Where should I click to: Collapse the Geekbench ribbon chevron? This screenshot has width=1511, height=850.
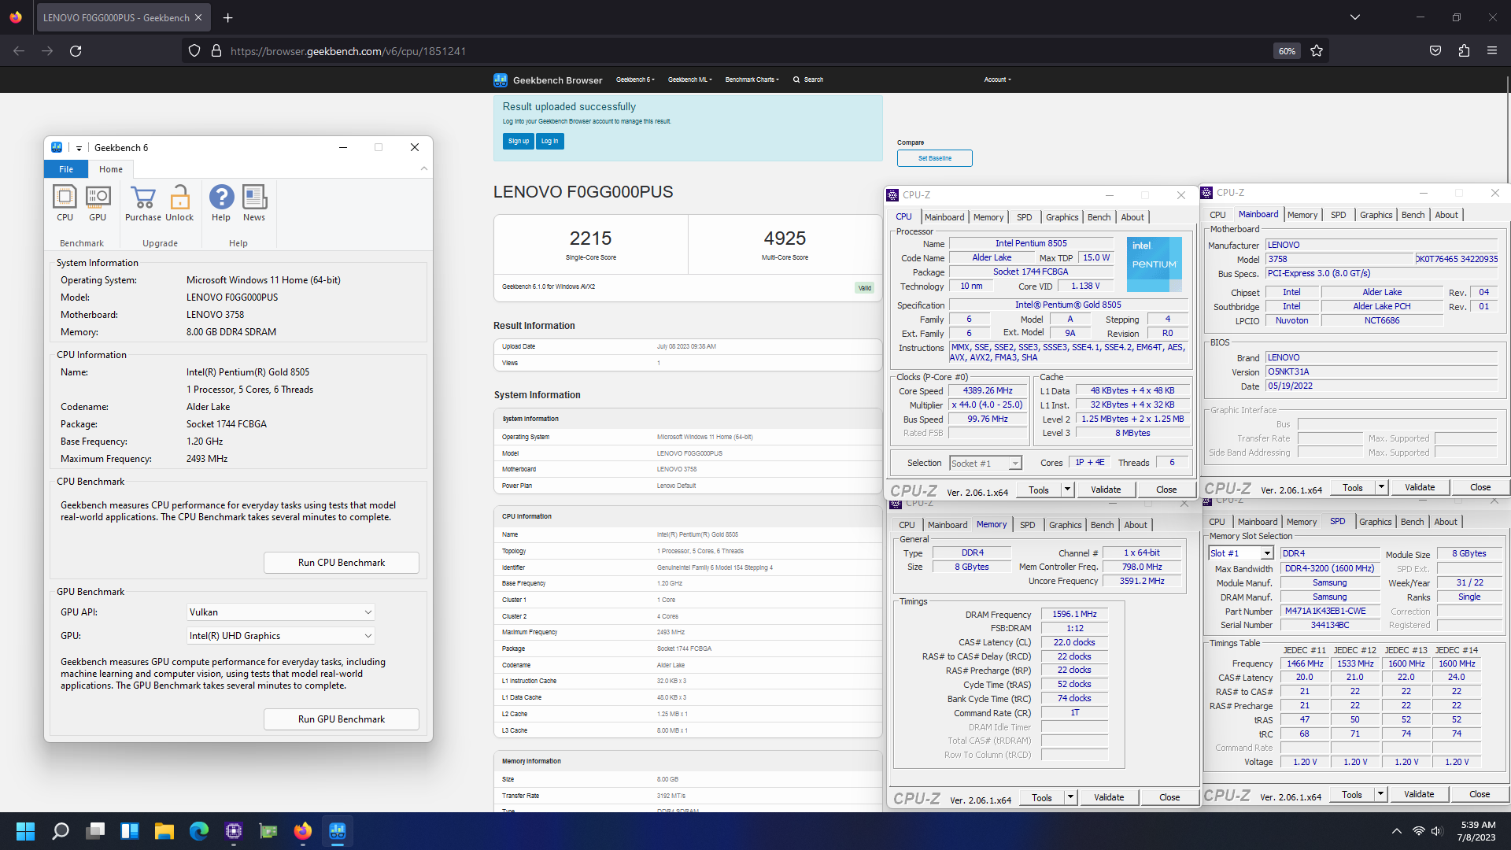pyautogui.click(x=424, y=168)
